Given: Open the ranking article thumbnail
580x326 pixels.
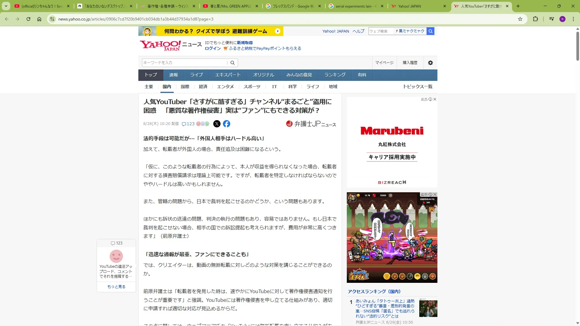Looking at the screenshot, I should pos(428,308).
